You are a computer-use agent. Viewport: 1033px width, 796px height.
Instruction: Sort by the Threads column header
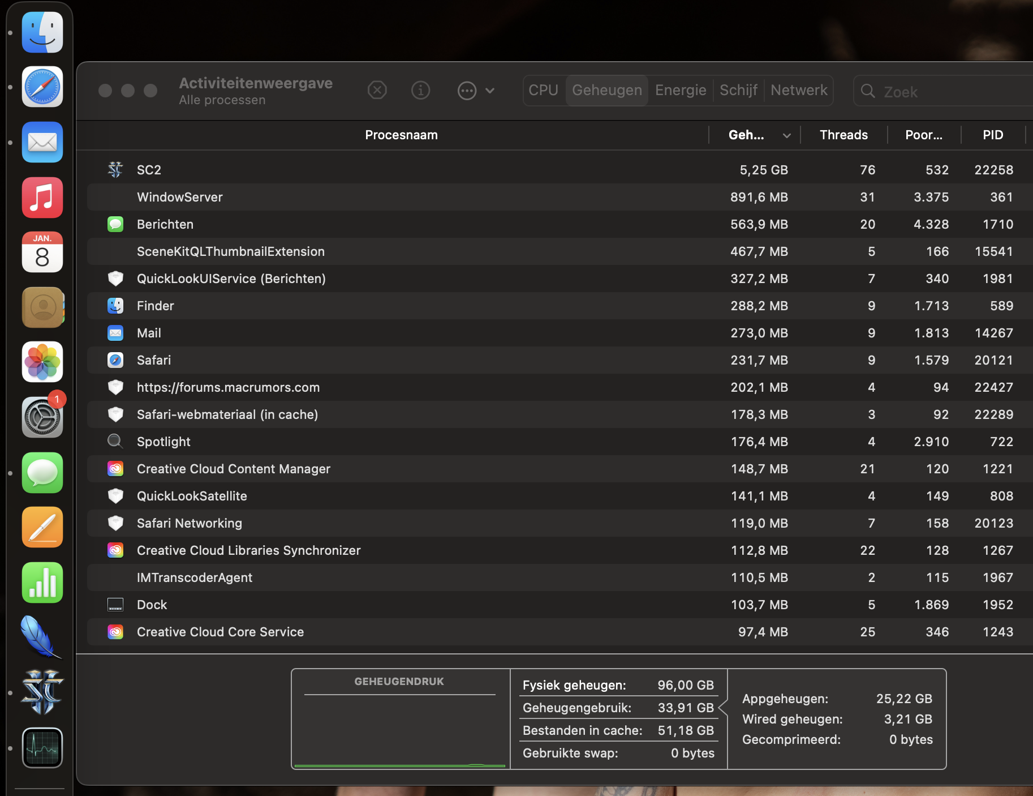(843, 135)
